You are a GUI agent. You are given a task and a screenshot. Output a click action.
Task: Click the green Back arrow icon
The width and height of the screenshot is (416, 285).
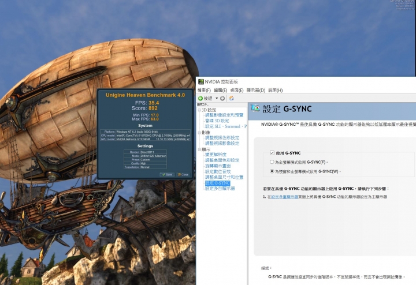point(200,98)
